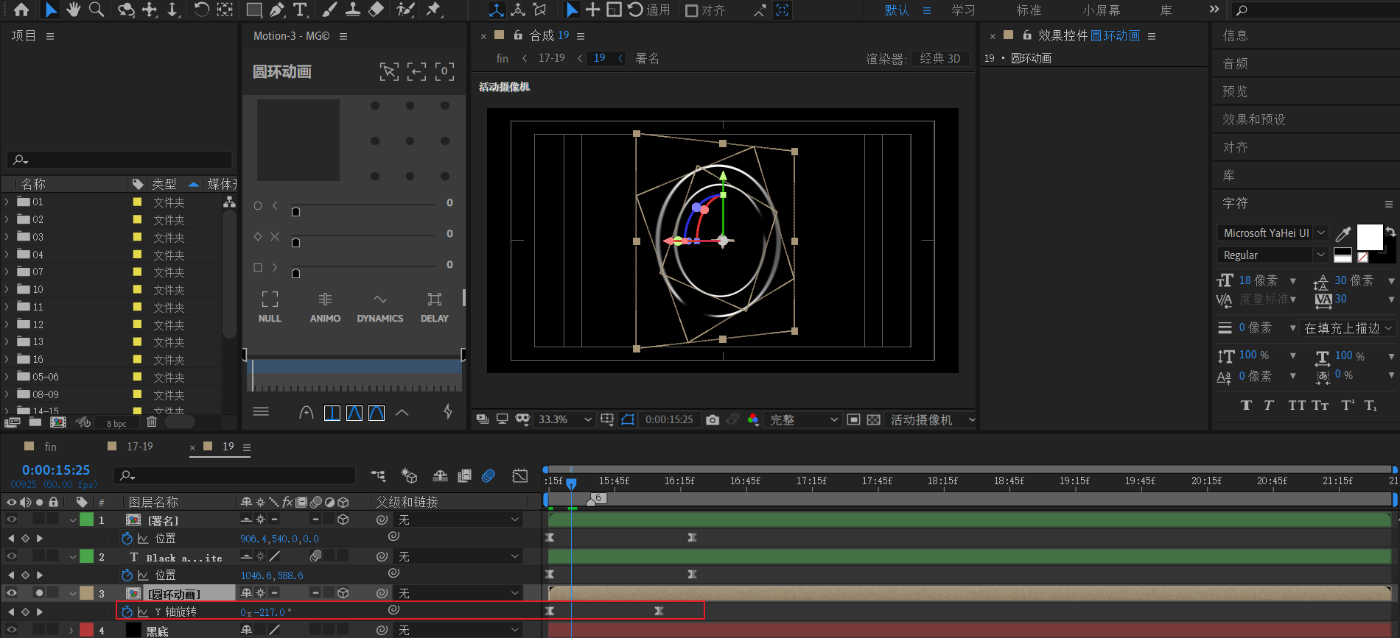Hide layer 2 Black text layer eye toggle

point(12,556)
